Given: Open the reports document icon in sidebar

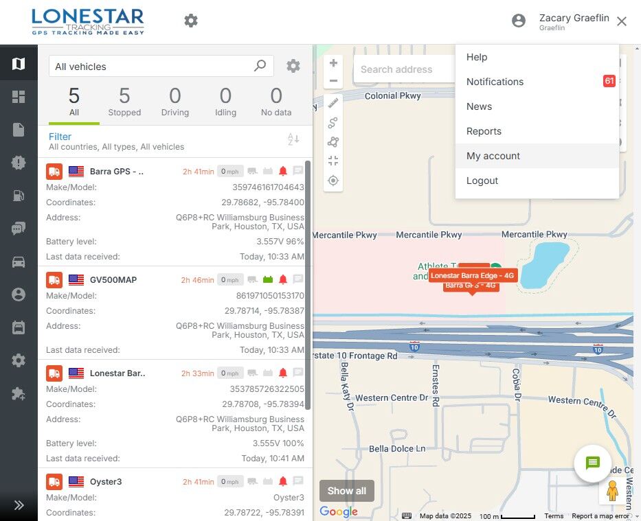Looking at the screenshot, I should (x=19, y=130).
